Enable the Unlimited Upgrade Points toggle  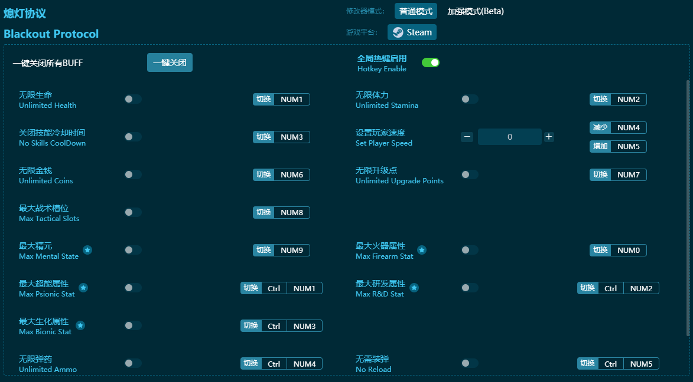pyautogui.click(x=470, y=174)
